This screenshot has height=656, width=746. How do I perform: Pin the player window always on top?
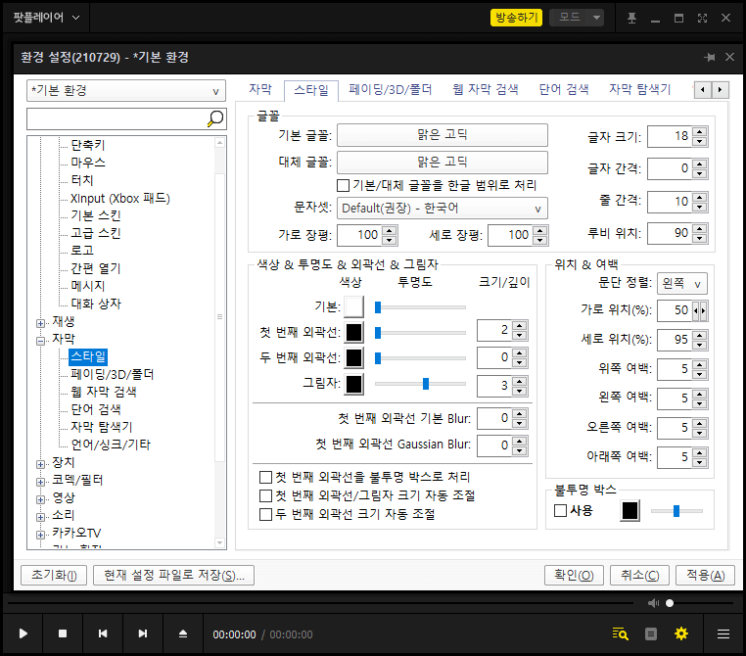pyautogui.click(x=631, y=18)
